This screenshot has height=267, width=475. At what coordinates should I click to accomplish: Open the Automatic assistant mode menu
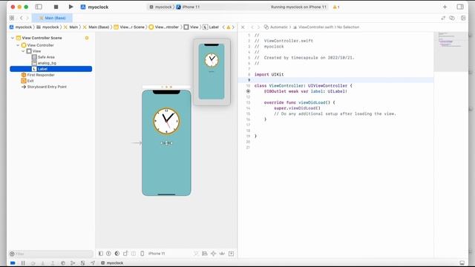pos(275,27)
